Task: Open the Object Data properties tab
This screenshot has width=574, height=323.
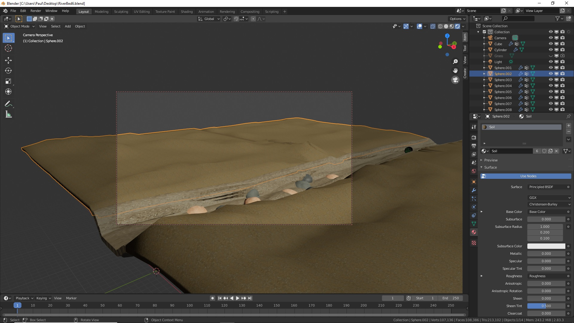Action: (474, 224)
